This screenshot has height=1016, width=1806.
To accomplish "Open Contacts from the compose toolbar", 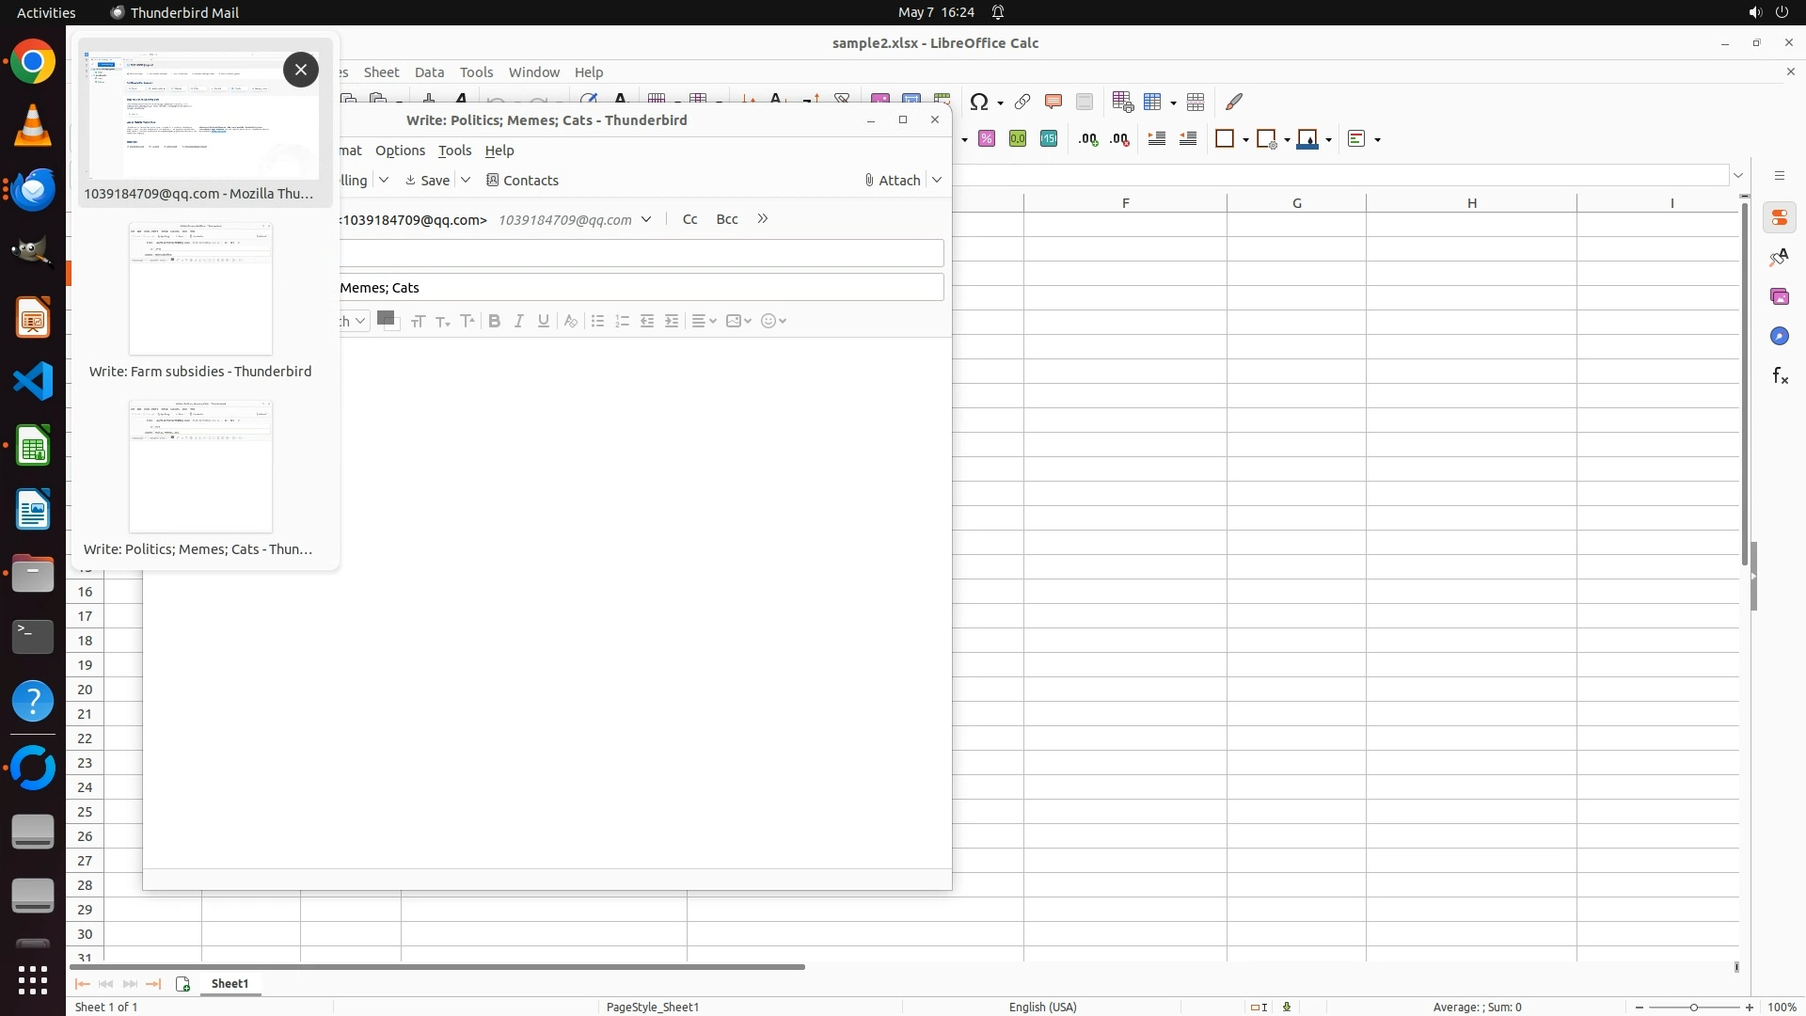I will 522,180.
